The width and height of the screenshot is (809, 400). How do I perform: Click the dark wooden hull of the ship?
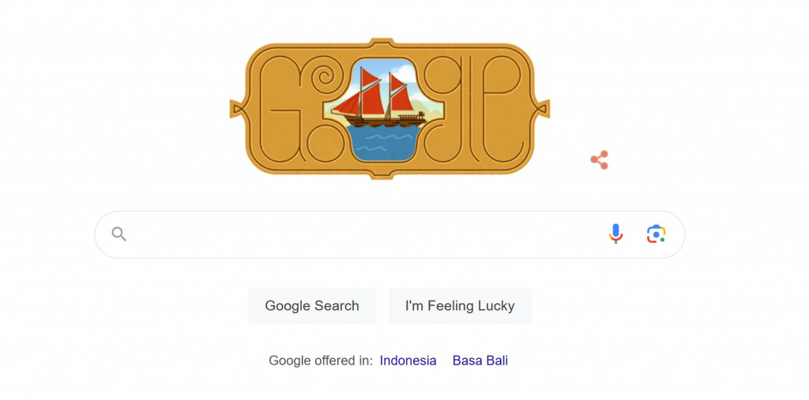coord(378,121)
